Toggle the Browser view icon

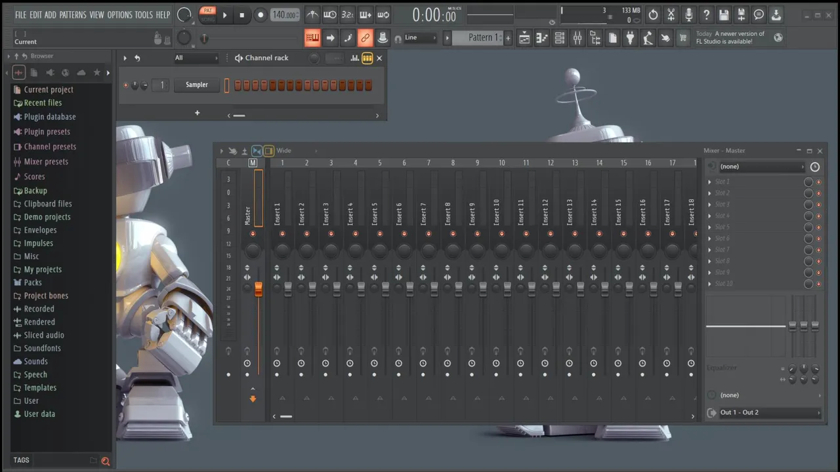[595, 38]
